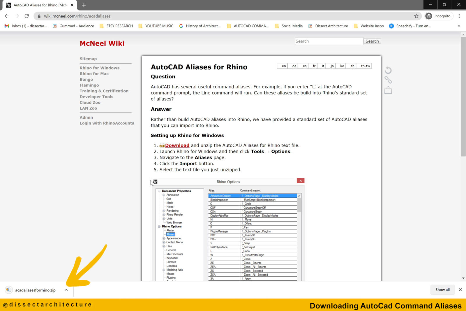Reload the page with refresh icon
Viewport: 466px width, 311px height.
pyautogui.click(x=27, y=16)
